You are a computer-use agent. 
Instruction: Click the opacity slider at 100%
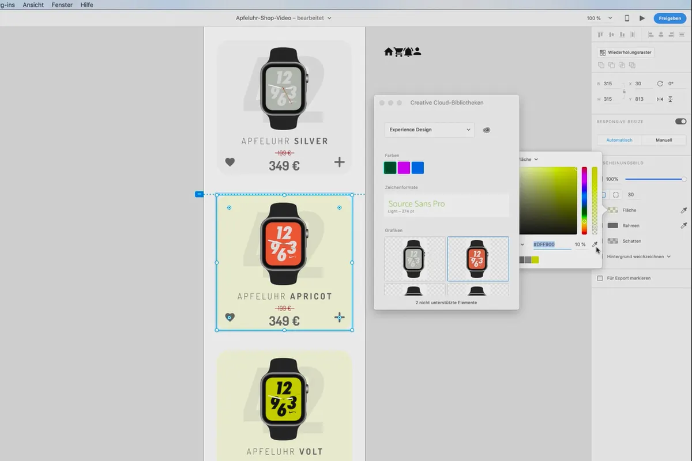pos(655,179)
